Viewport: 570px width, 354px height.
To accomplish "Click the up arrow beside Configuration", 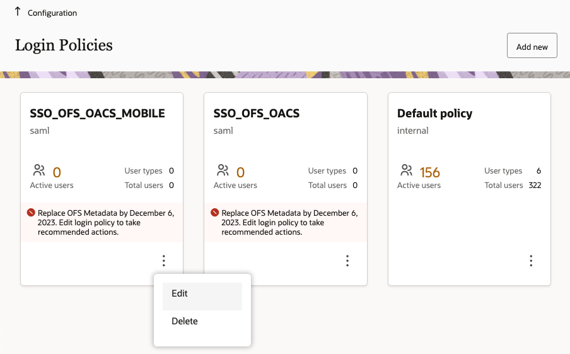I will [x=18, y=12].
